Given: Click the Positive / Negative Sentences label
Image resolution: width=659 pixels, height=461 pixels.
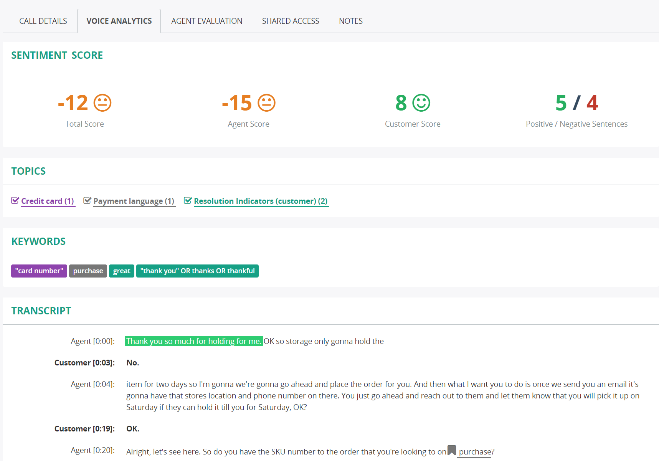Looking at the screenshot, I should pos(576,124).
